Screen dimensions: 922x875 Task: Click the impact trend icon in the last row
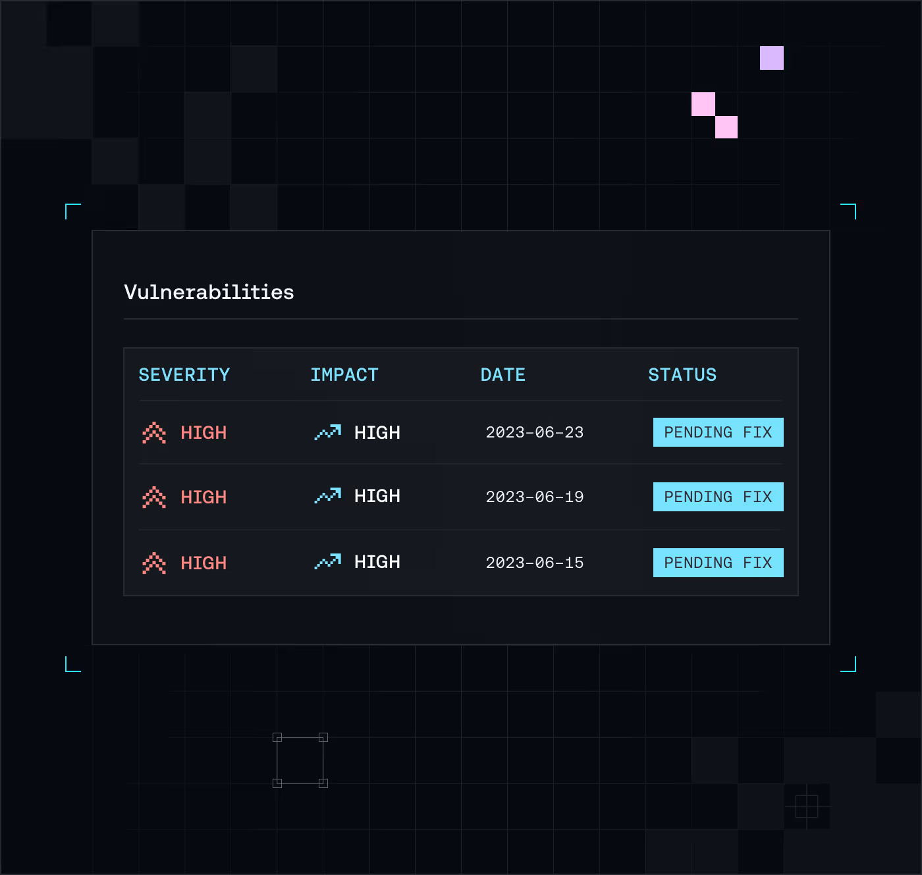(328, 562)
